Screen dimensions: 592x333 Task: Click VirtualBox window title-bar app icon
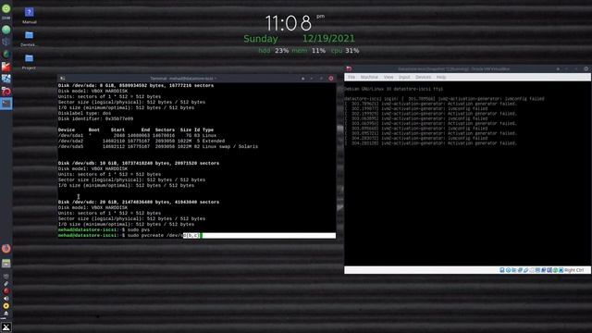[349, 68]
